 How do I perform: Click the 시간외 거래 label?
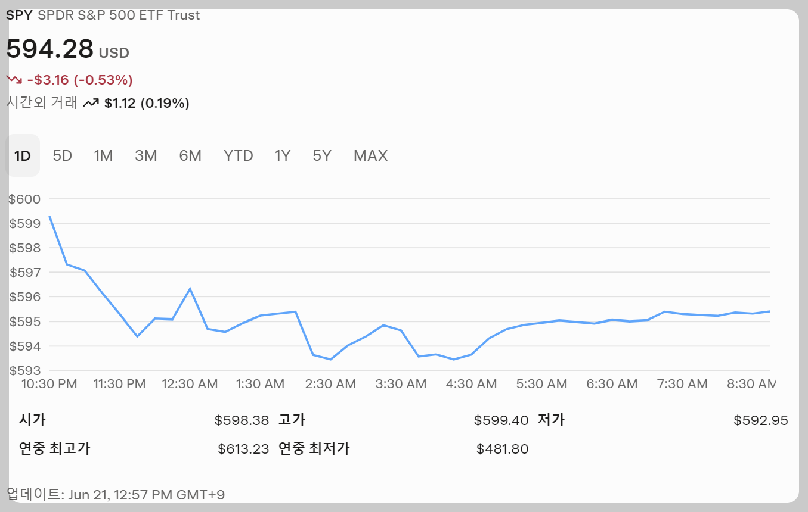(42, 103)
